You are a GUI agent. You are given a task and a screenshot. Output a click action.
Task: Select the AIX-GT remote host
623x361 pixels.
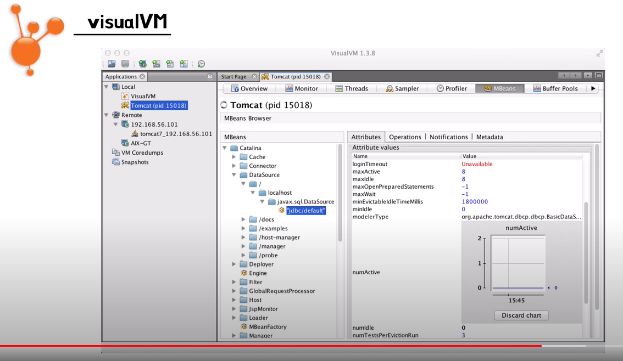(141, 143)
